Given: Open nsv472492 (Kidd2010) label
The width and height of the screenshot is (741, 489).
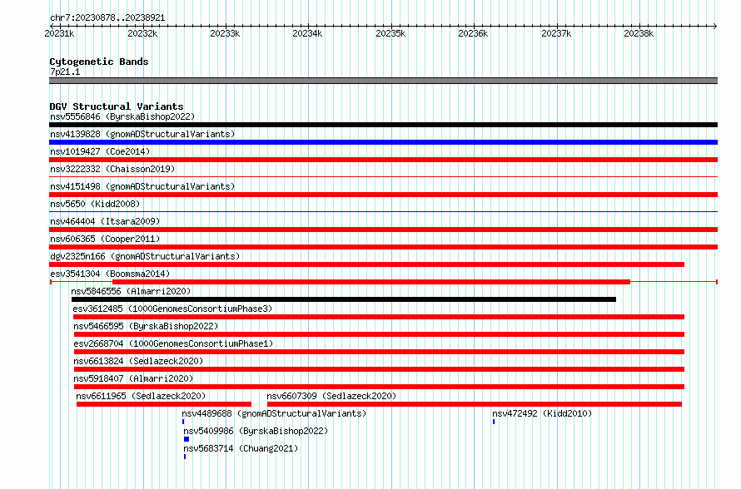Looking at the screenshot, I should click(542, 413).
